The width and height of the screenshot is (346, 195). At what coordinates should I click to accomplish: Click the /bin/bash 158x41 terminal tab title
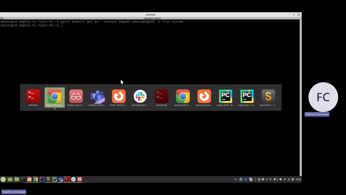pyautogui.click(x=152, y=18)
